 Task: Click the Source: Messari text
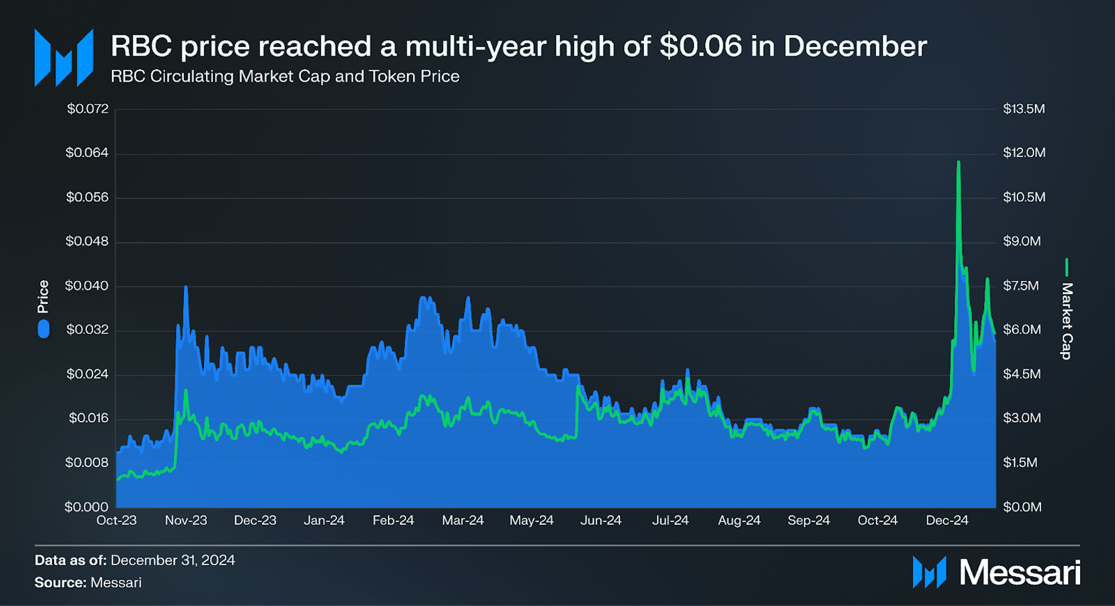coord(88,583)
